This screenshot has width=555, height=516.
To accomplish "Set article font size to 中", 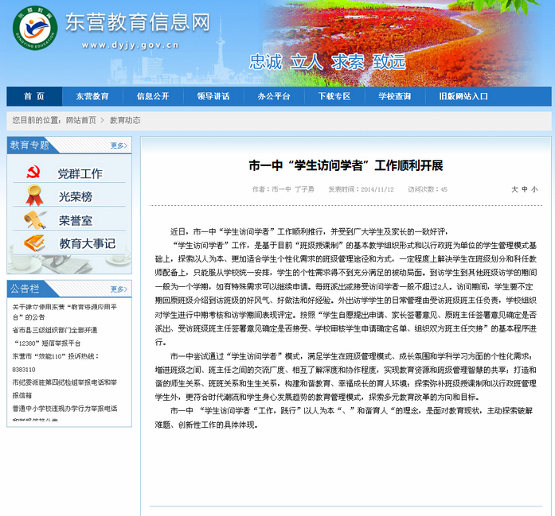I will point(525,189).
